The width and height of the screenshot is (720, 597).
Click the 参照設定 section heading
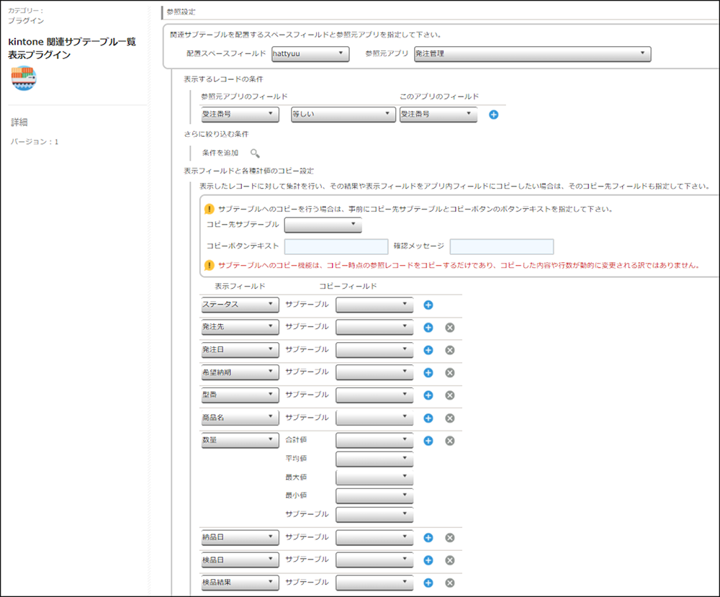pyautogui.click(x=181, y=12)
